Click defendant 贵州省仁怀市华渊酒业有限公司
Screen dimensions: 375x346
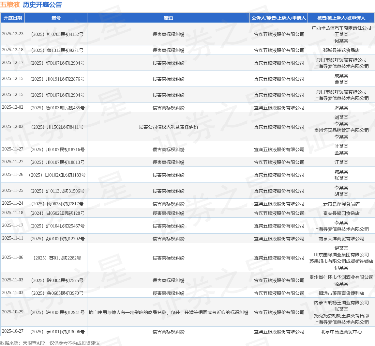click(x=341, y=277)
